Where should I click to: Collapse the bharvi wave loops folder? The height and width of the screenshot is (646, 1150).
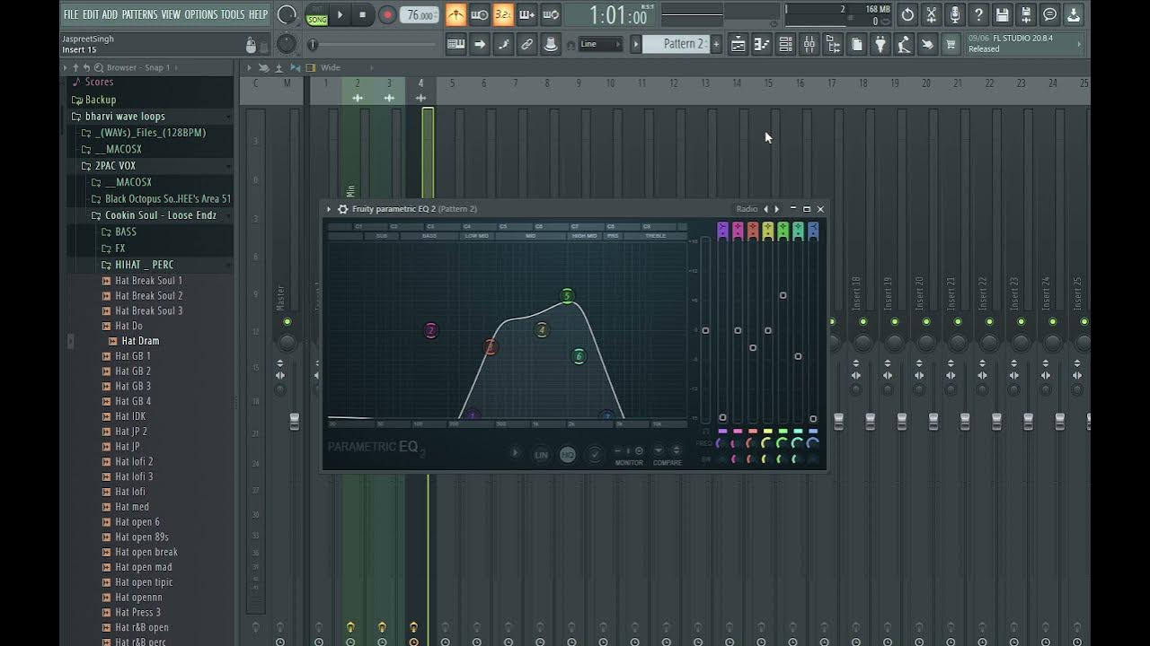(x=125, y=117)
